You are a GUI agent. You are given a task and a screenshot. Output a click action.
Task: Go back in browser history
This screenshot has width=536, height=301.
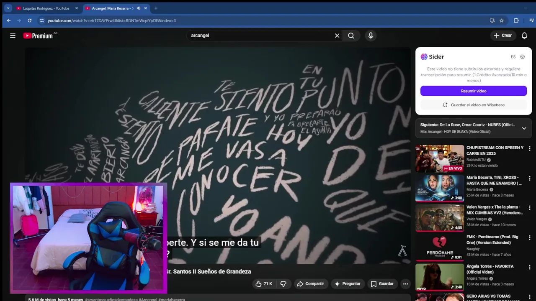[x=9, y=20]
